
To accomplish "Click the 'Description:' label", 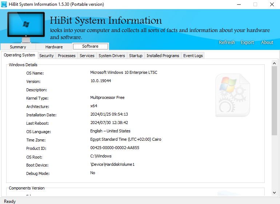I will (37, 90).
